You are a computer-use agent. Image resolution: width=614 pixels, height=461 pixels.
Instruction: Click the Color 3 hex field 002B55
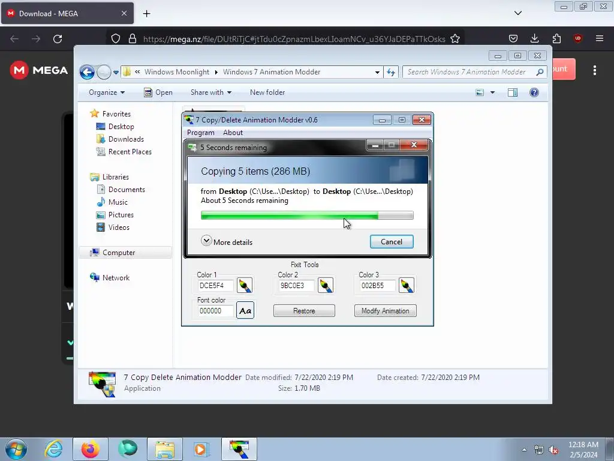click(x=377, y=286)
